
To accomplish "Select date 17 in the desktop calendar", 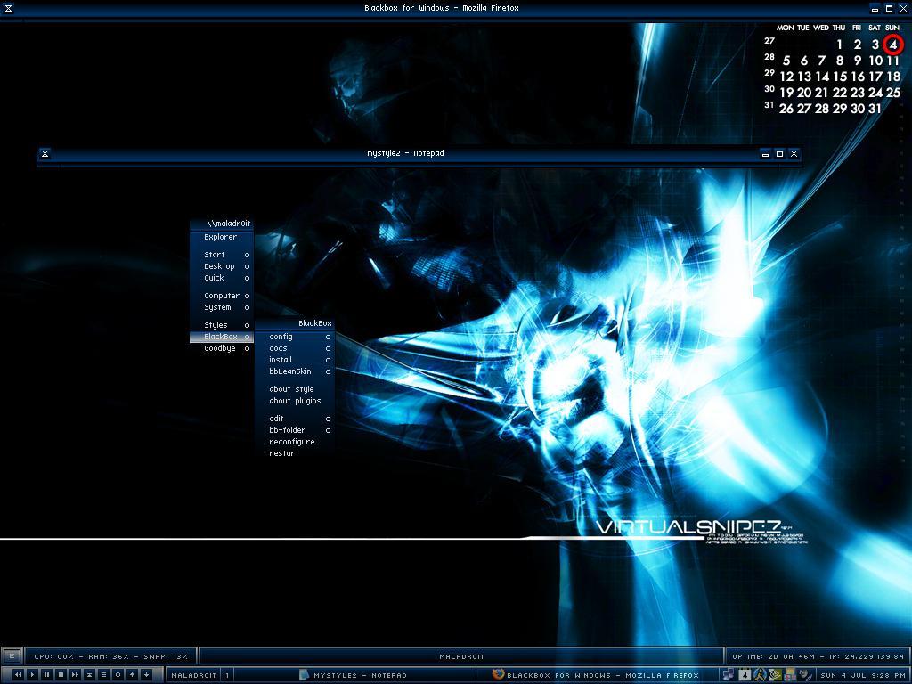I will click(875, 77).
